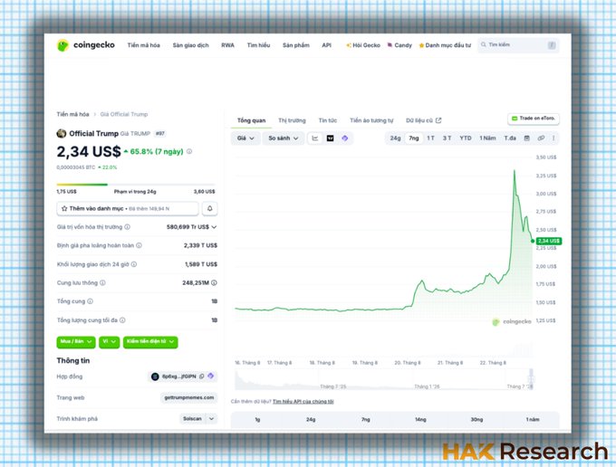Select the 1T chart range
Viewport: 616px width, 467px height.
pos(430,138)
